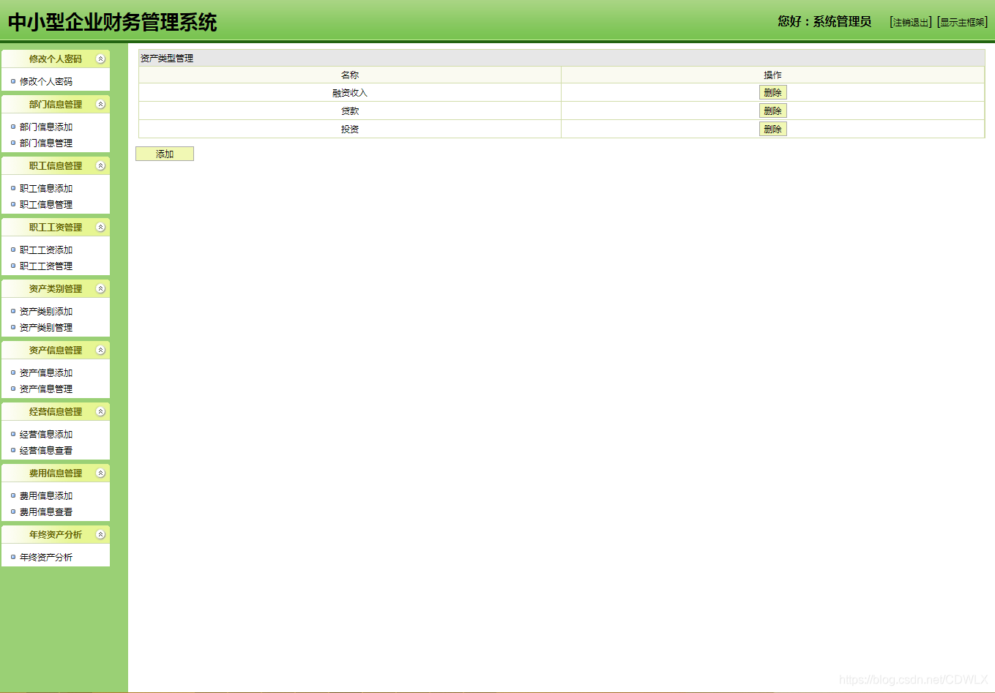Click the 名称 column header
The image size is (995, 693).
tap(350, 75)
